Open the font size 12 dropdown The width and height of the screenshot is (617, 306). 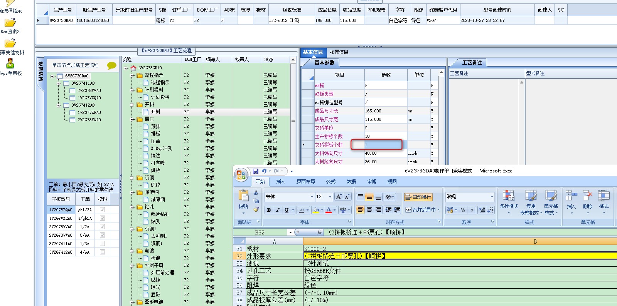coord(330,197)
